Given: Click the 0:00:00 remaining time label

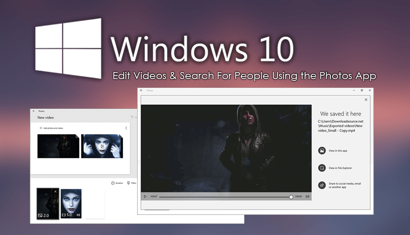Looking at the screenshot, I should coord(299,196).
